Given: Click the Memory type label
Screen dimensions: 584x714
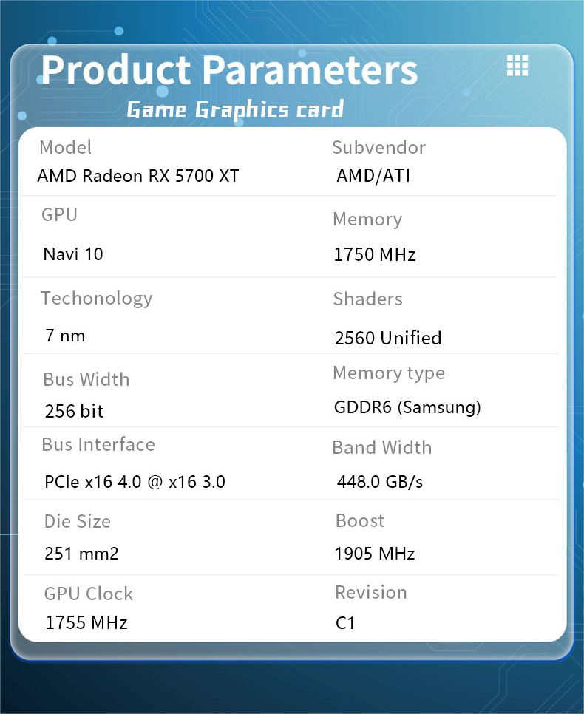Looking at the screenshot, I should pyautogui.click(x=389, y=373).
